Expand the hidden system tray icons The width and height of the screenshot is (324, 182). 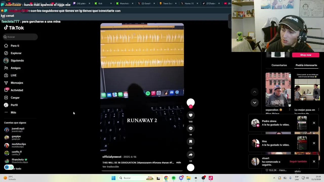coord(274,178)
